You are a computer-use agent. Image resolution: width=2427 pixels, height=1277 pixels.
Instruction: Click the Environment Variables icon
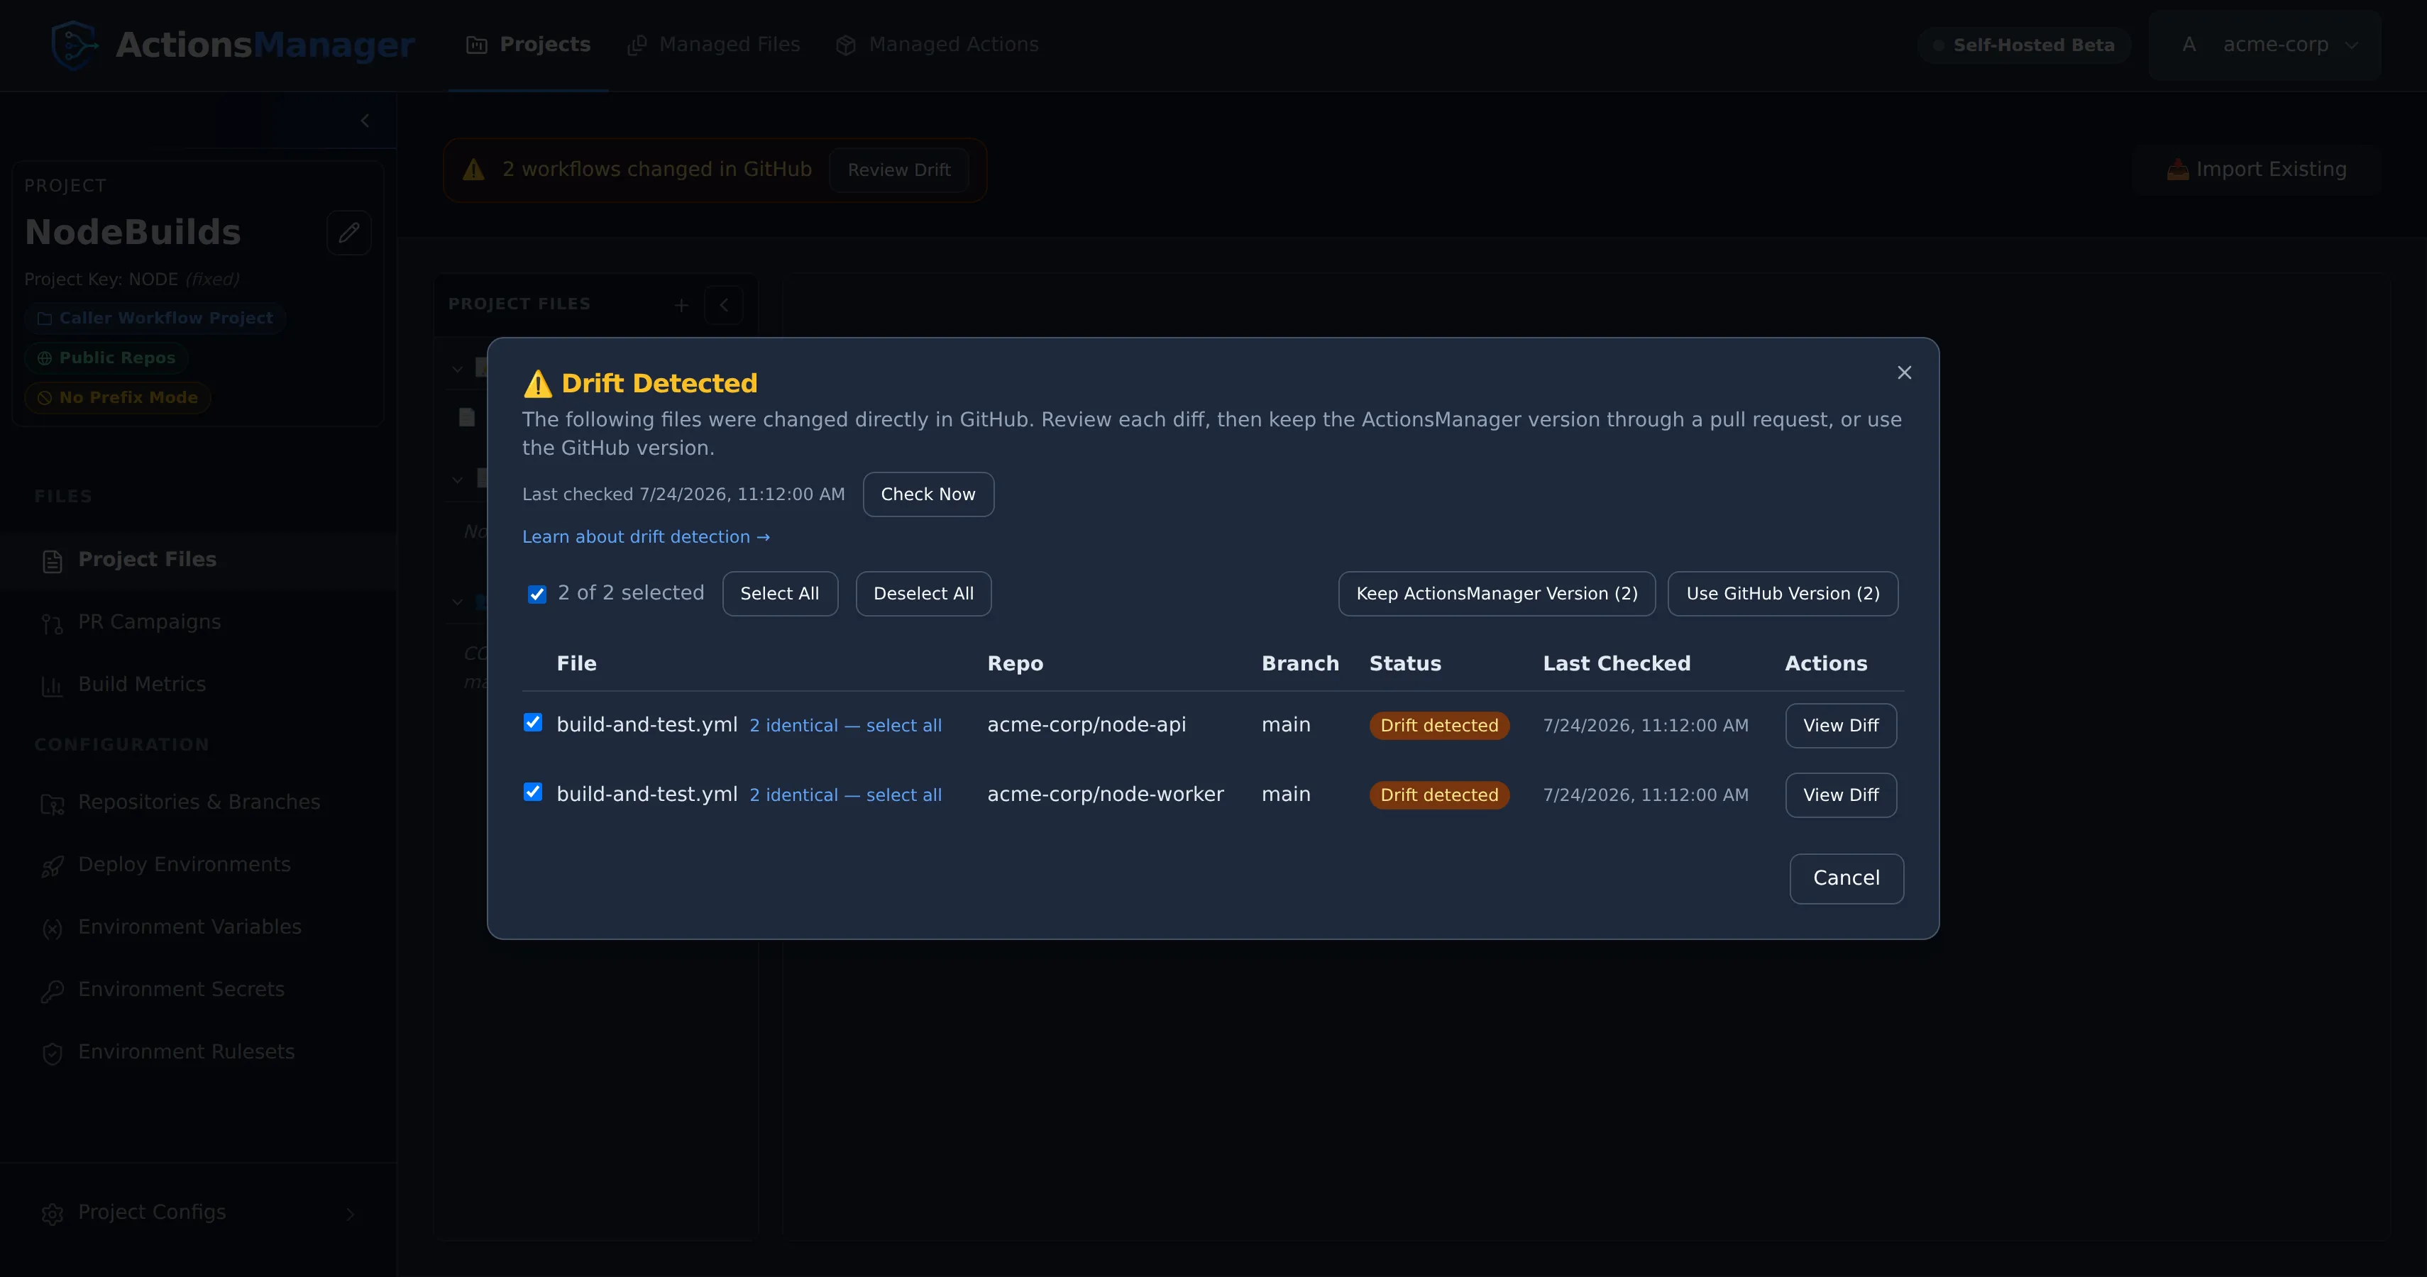(53, 929)
